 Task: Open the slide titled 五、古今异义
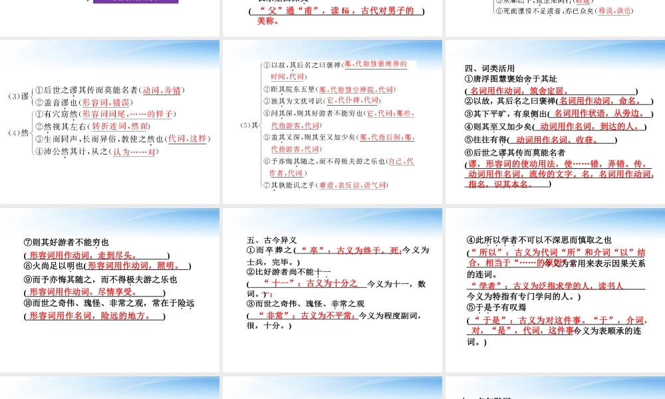[x=332, y=289]
